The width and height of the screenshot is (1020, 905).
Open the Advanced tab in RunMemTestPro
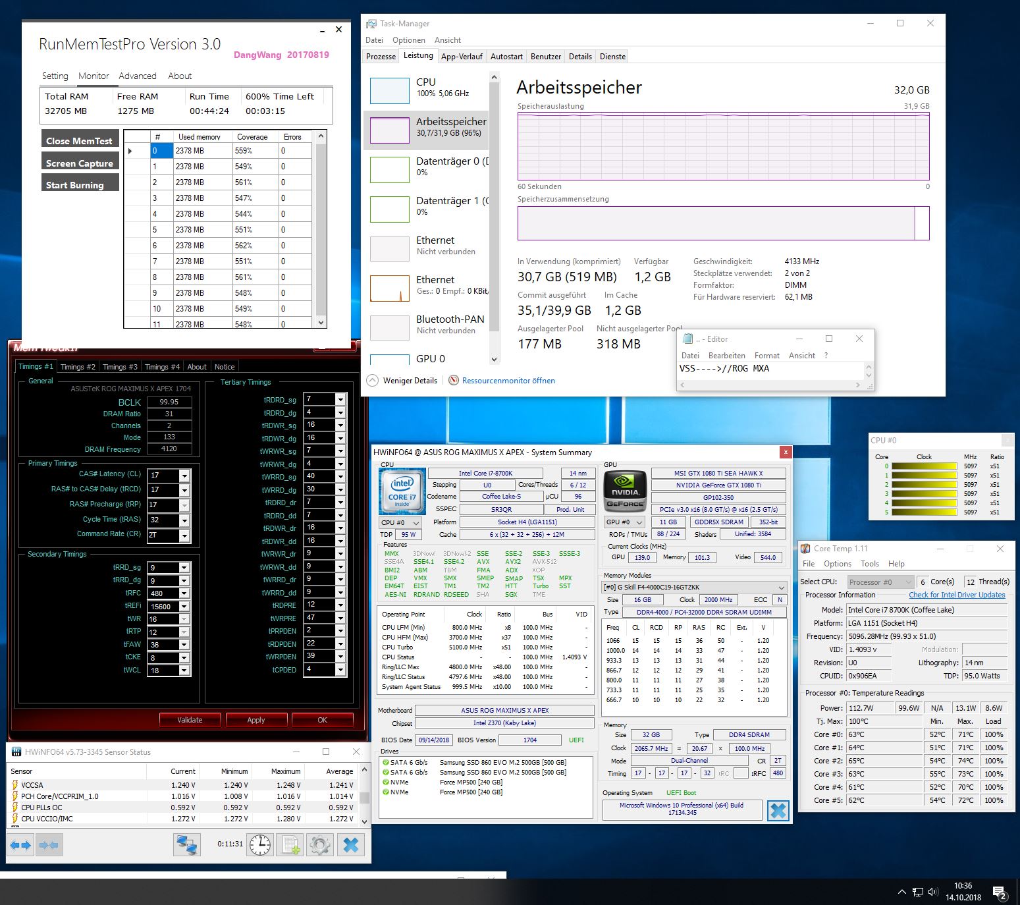(x=138, y=76)
